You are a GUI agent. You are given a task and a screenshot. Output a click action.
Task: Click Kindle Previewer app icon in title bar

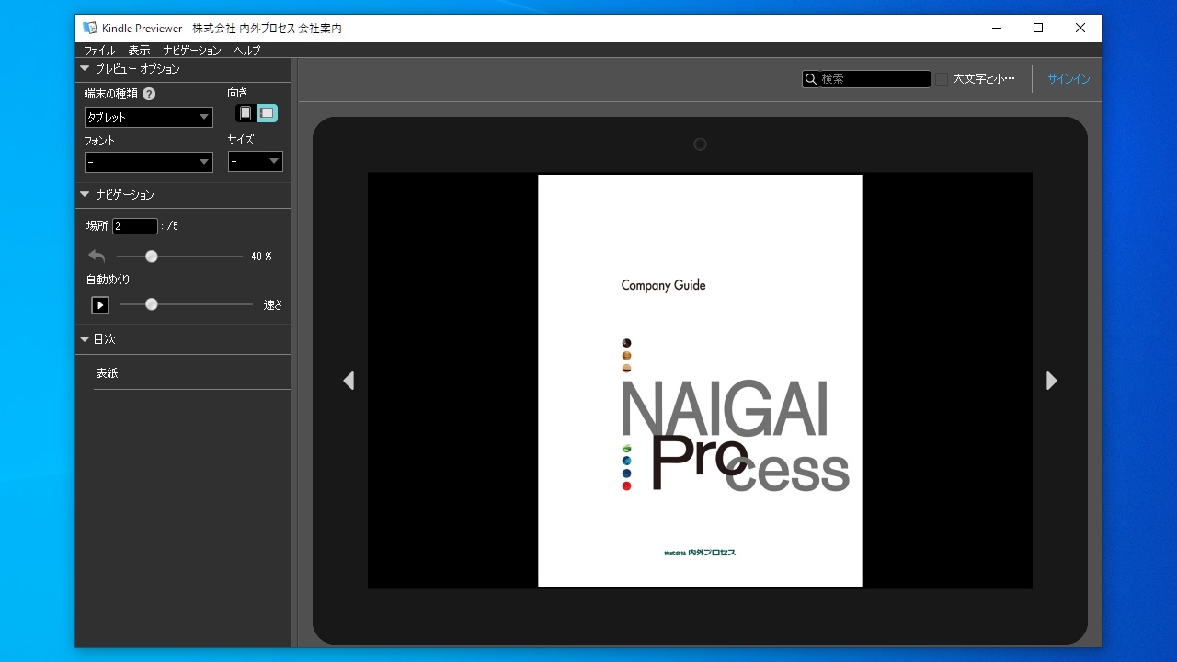tap(90, 28)
